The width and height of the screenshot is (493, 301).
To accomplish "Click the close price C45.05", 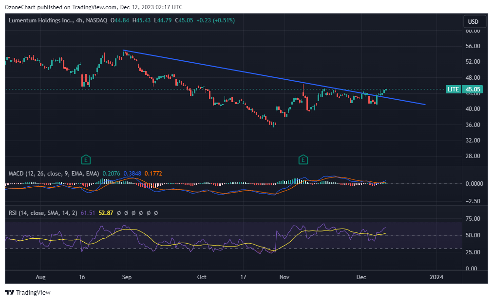I will [184, 20].
